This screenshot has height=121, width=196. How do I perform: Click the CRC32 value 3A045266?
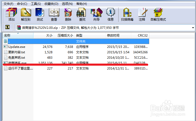pyautogui.click(x=140, y=52)
